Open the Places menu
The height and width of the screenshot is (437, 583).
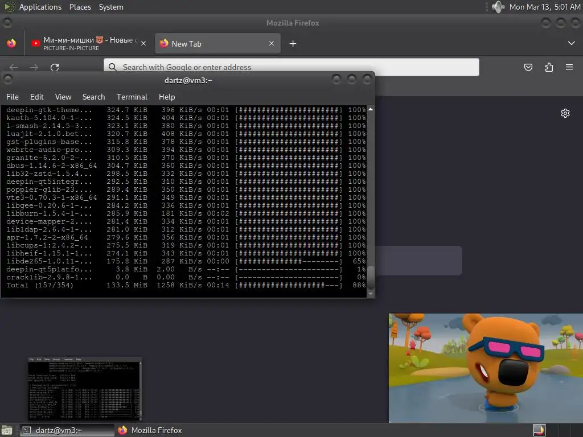point(80,7)
